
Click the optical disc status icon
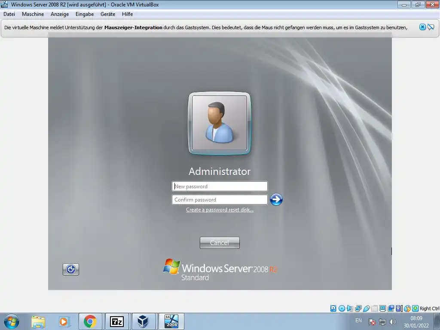coord(342,309)
